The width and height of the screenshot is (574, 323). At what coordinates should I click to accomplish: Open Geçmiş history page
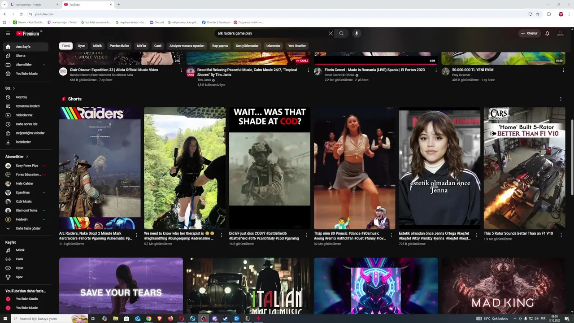[25, 97]
